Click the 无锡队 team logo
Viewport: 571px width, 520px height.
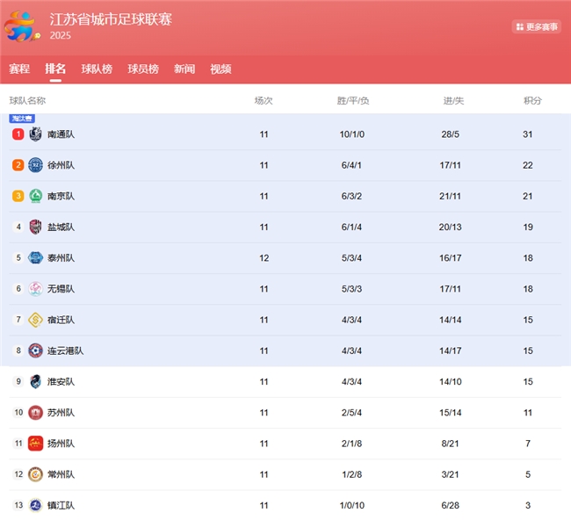click(x=35, y=289)
